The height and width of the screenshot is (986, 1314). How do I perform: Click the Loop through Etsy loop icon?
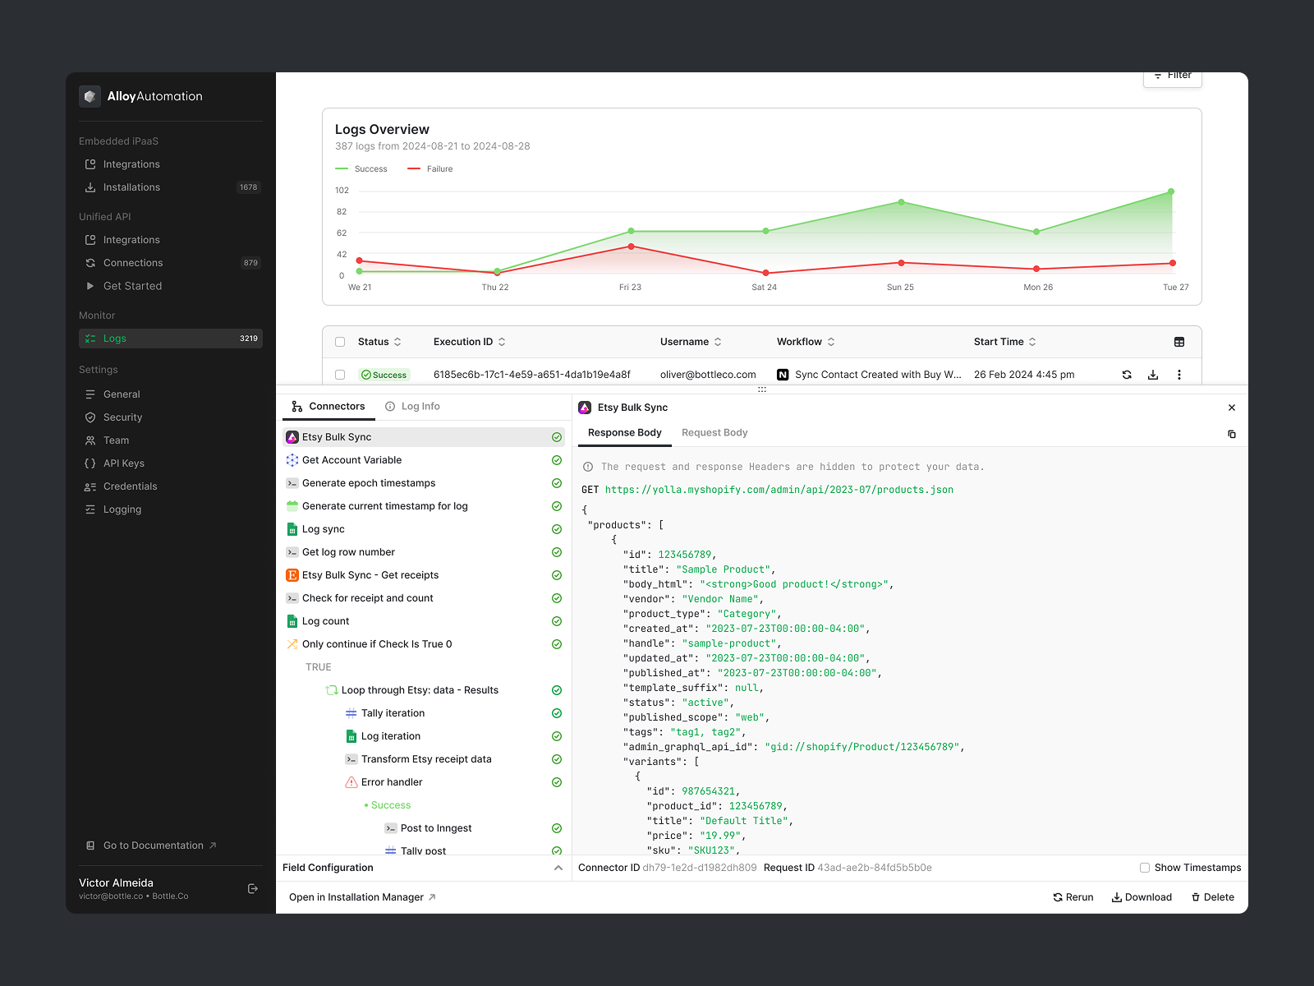(x=332, y=690)
